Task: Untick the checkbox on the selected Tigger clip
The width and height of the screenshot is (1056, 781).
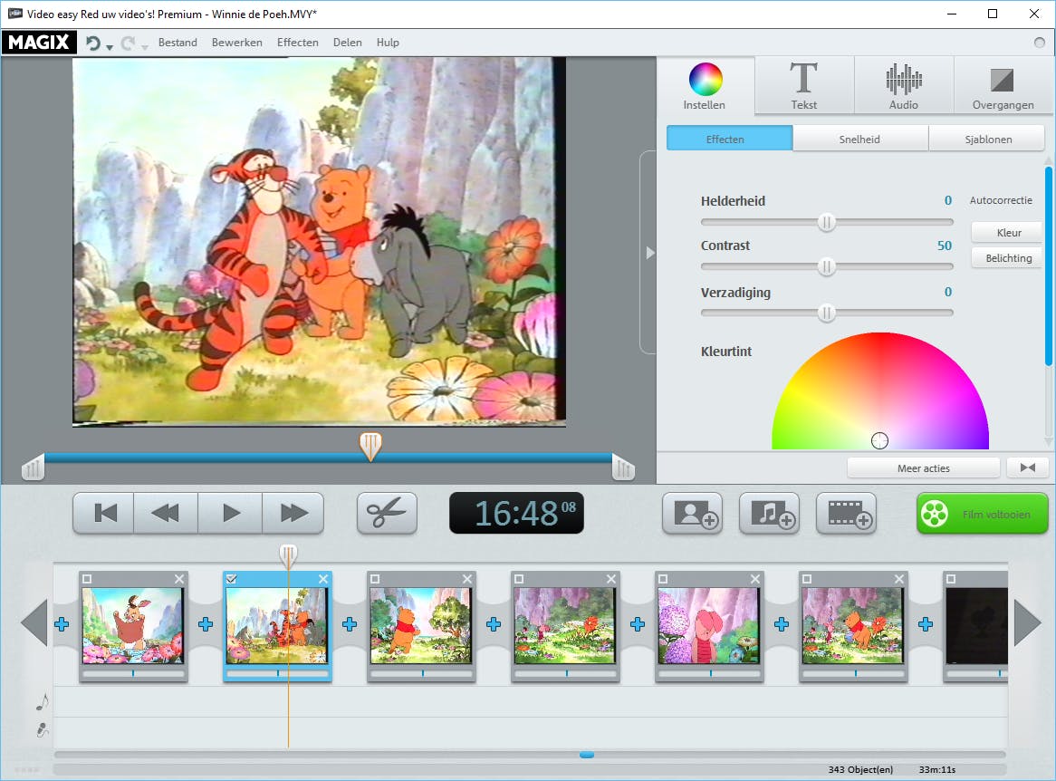Action: (x=231, y=579)
